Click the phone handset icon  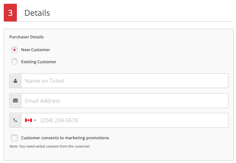click(15, 120)
